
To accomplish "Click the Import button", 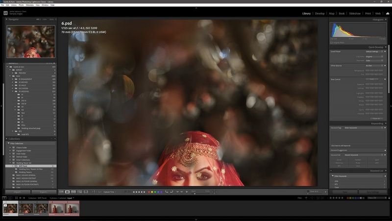I will pos(17,192).
